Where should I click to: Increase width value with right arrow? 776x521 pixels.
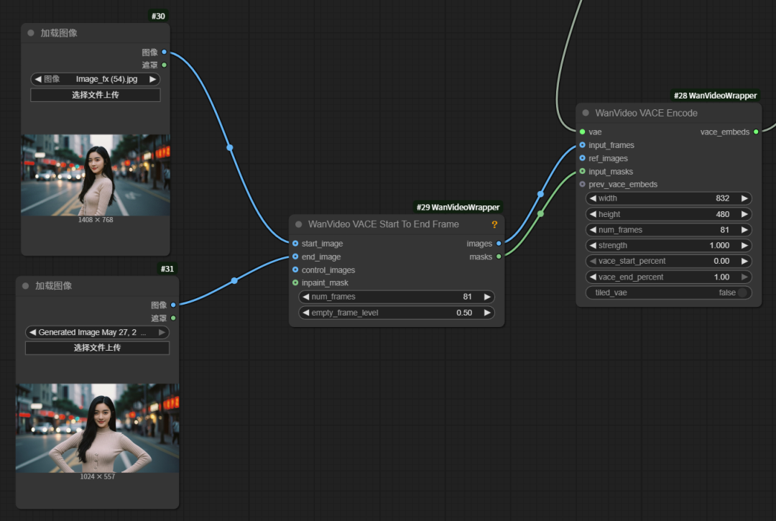[x=744, y=198]
